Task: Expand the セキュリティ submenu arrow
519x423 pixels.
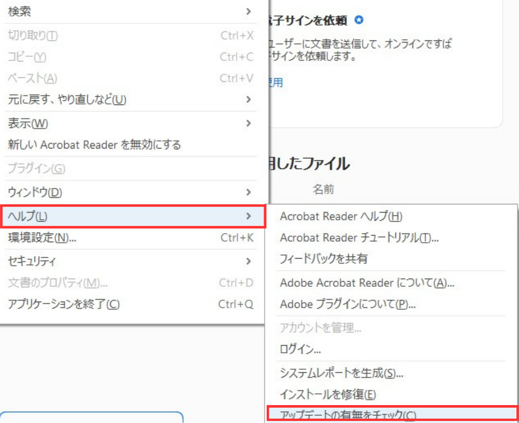Action: point(249,261)
